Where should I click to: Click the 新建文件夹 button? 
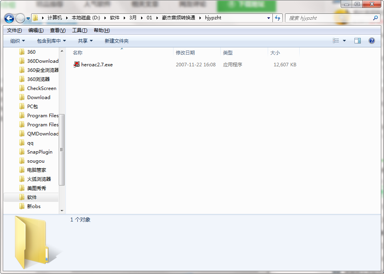pos(117,41)
